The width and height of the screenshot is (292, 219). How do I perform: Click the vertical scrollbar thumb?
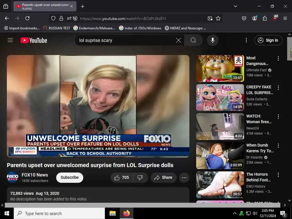tap(289, 48)
